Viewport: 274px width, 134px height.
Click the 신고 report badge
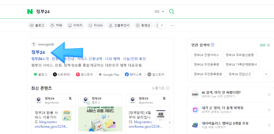coord(263,45)
